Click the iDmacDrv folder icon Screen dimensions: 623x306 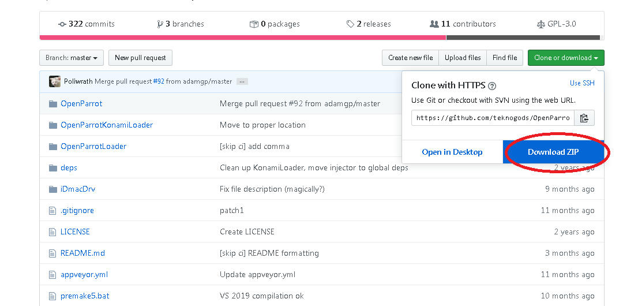(x=53, y=189)
